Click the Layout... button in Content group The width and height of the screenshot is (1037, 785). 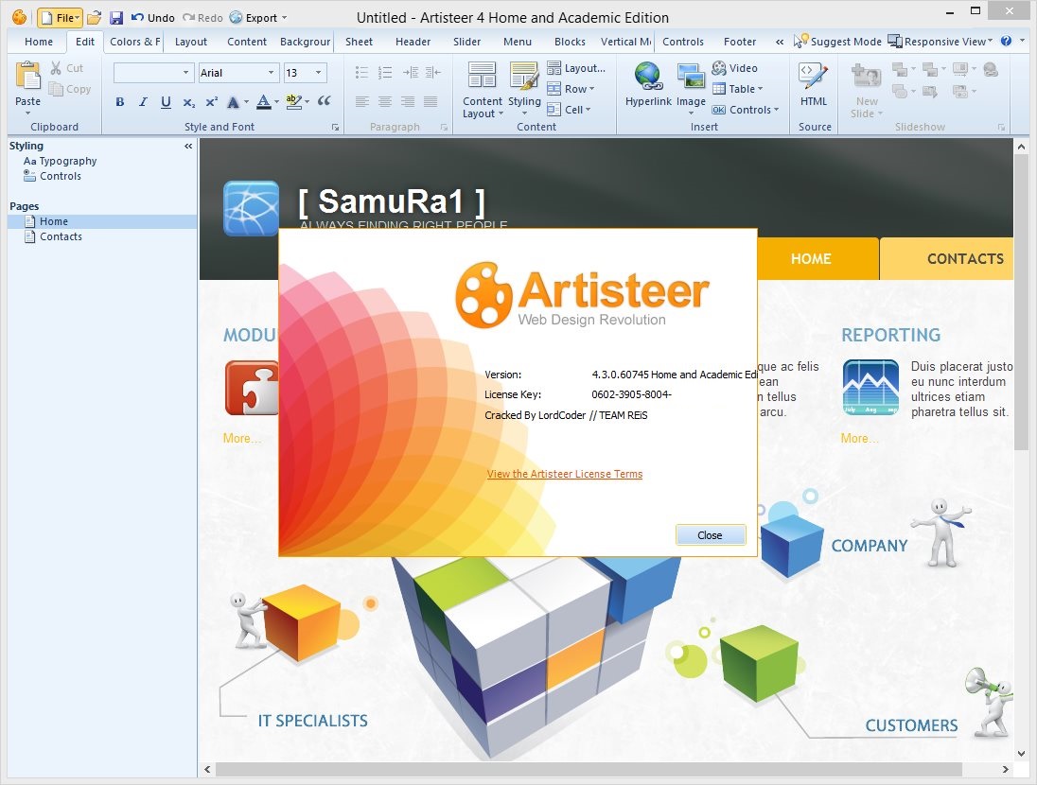[x=576, y=68]
